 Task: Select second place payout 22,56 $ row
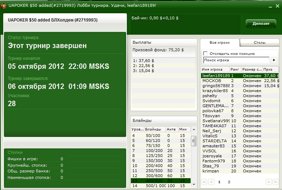pyautogui.click(x=163, y=66)
